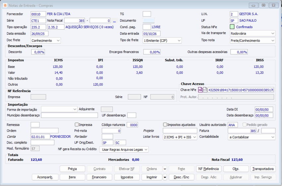Open the Acompanh. button
The width and height of the screenshot is (282, 186).
(45, 177)
